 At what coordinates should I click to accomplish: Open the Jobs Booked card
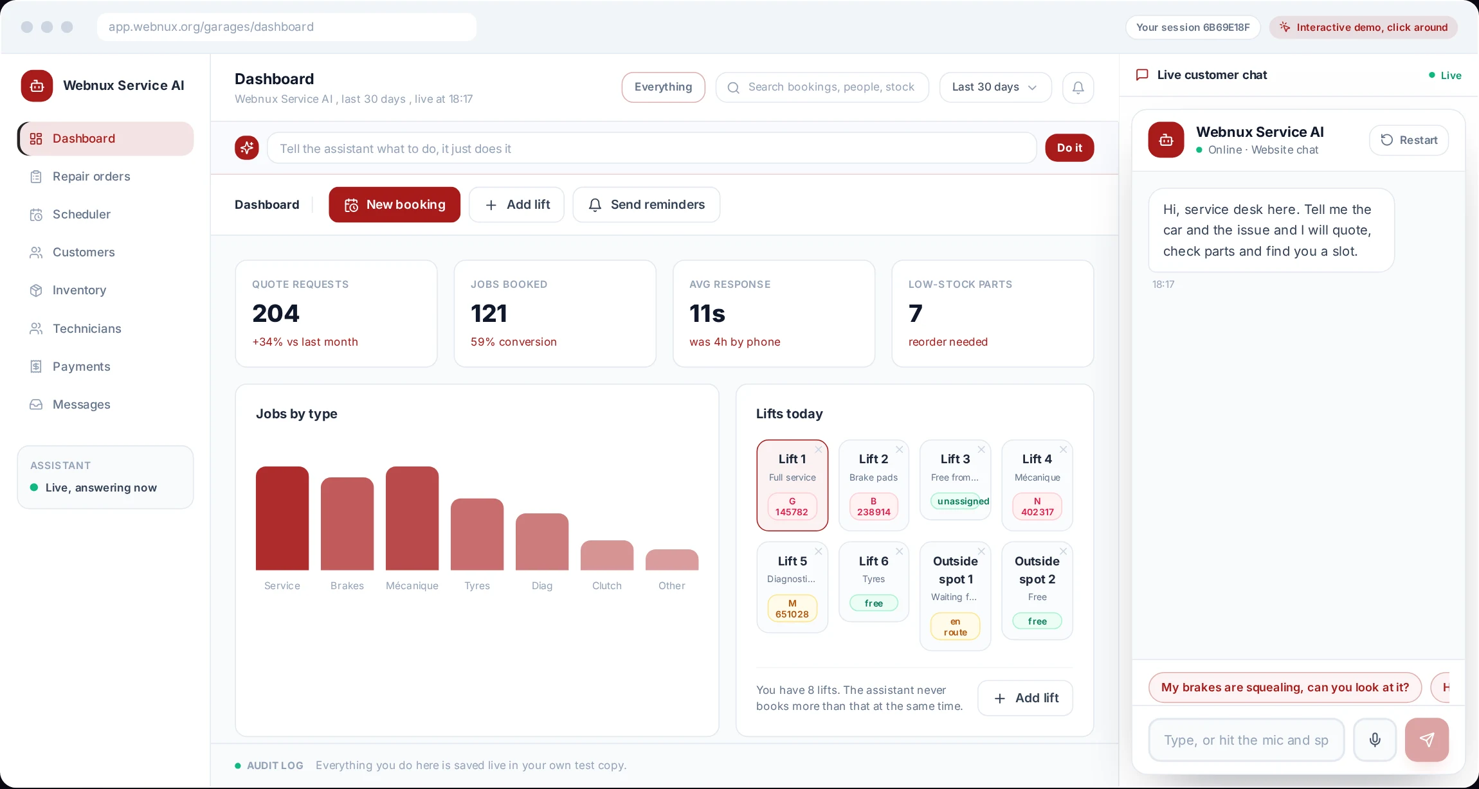pyautogui.click(x=555, y=314)
